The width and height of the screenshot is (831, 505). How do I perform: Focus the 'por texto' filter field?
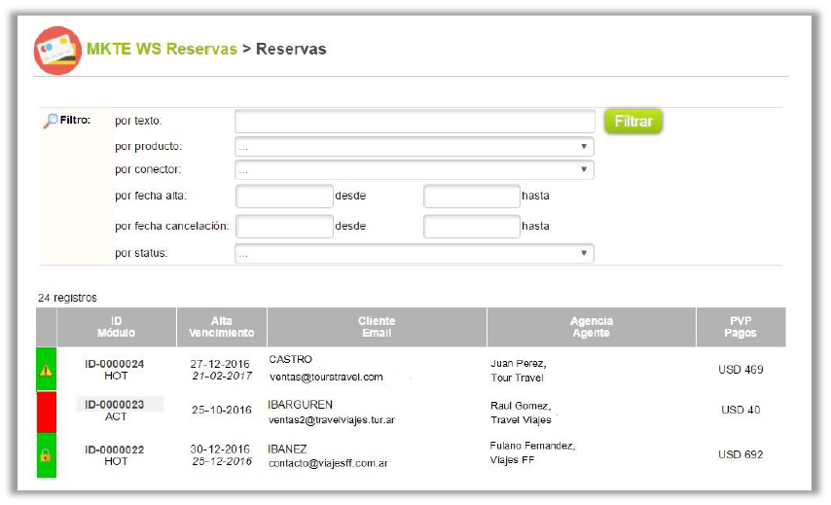(415, 122)
